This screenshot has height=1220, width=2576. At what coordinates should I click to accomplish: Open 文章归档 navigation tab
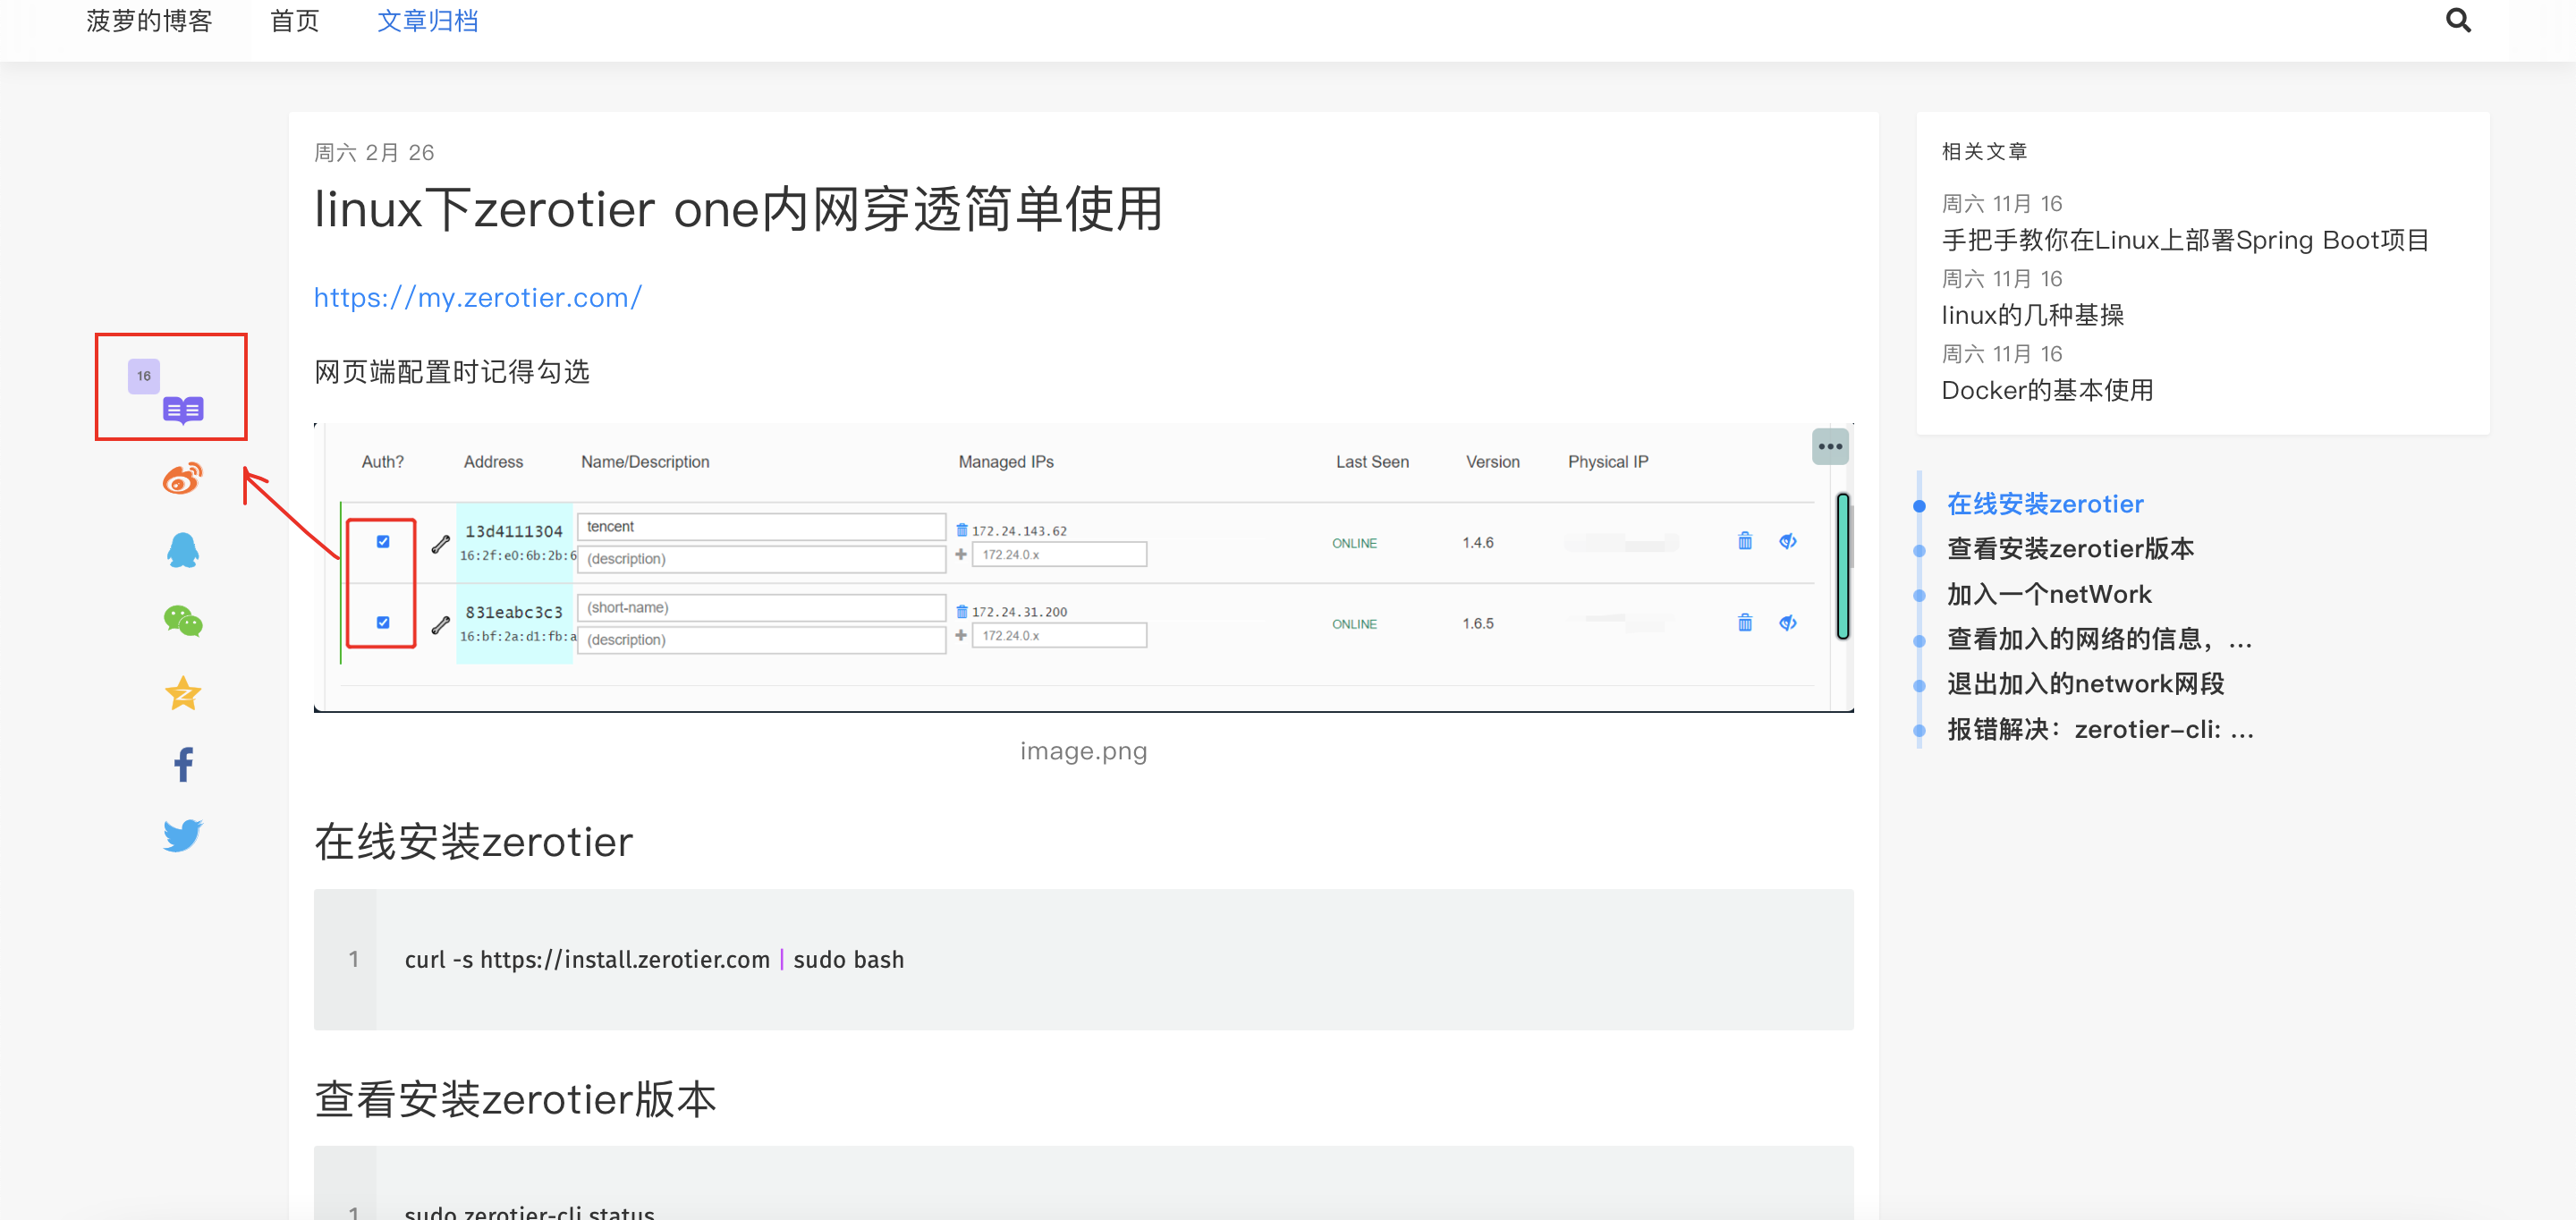pos(427,21)
